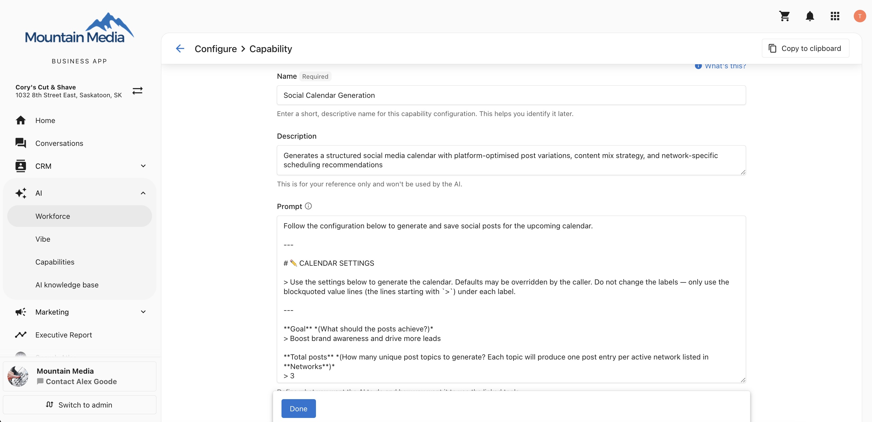Click the Switch to admin arrows icon
Image resolution: width=872 pixels, height=422 pixels.
[x=50, y=404]
